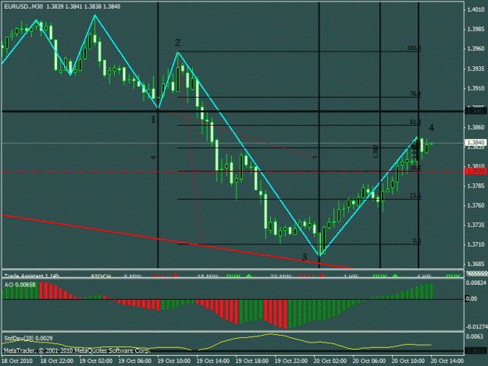Click the Fibonacci 0.0 level label

pyautogui.click(x=417, y=240)
